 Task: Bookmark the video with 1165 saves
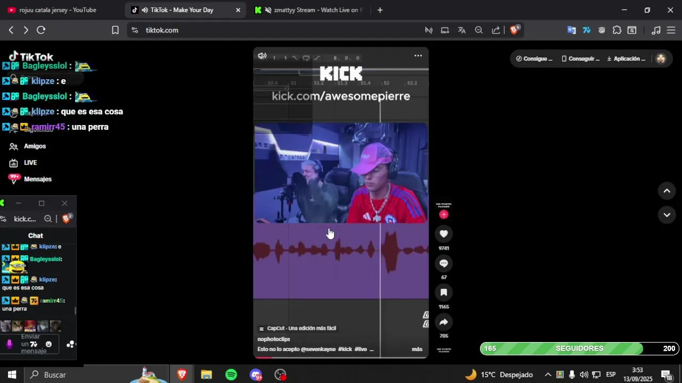443,292
